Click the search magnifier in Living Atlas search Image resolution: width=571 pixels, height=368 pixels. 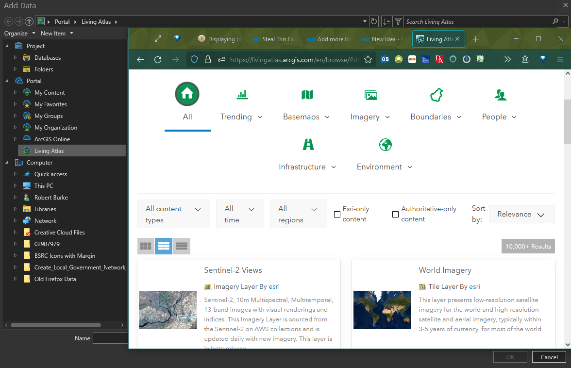[555, 21]
